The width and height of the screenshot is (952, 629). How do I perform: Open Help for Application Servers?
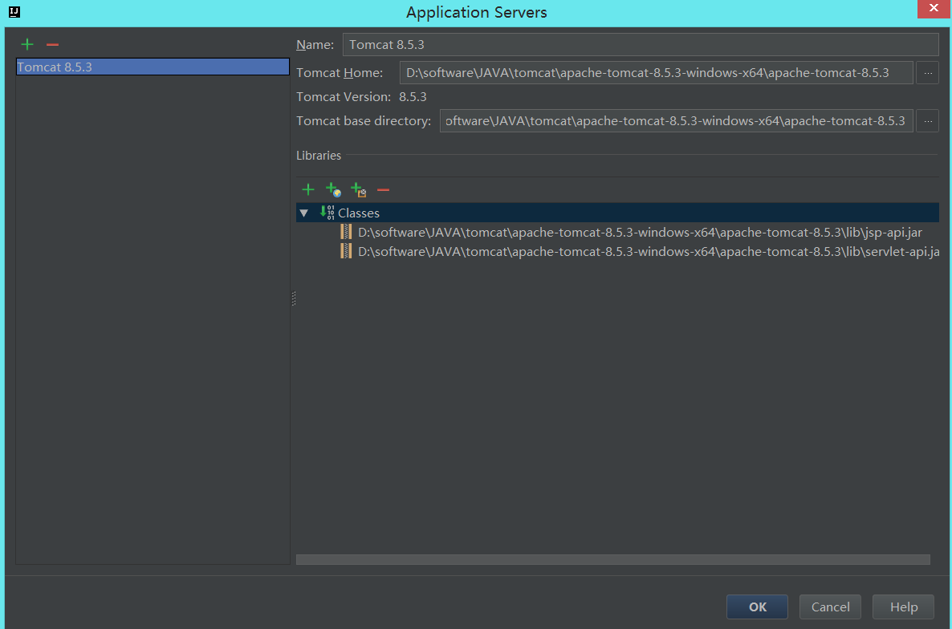(x=903, y=607)
